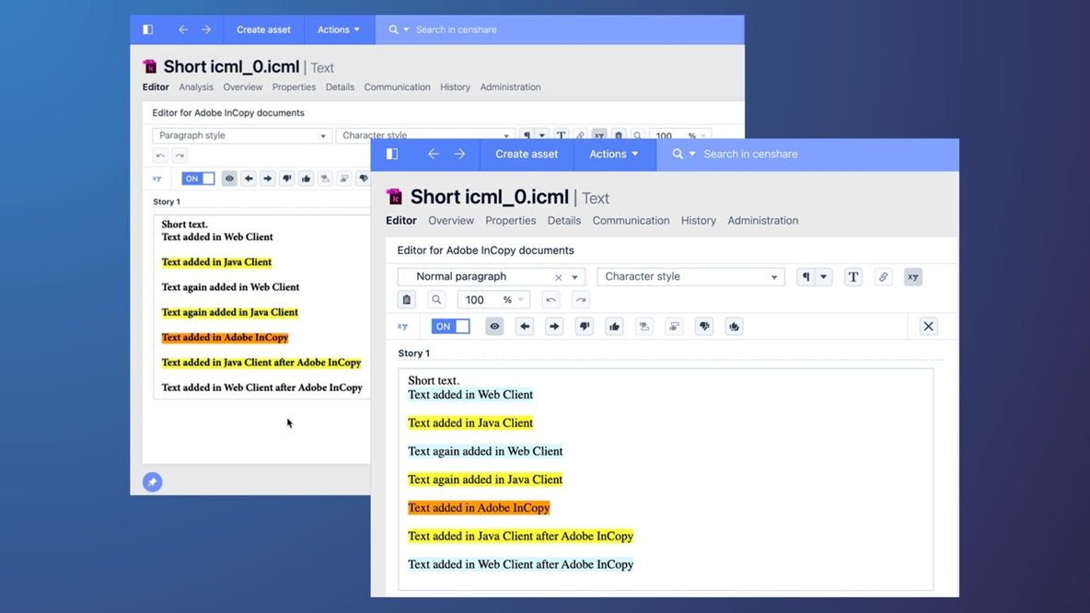Image resolution: width=1090 pixels, height=613 pixels.
Task: Open Overview tab in back window
Action: 243,87
